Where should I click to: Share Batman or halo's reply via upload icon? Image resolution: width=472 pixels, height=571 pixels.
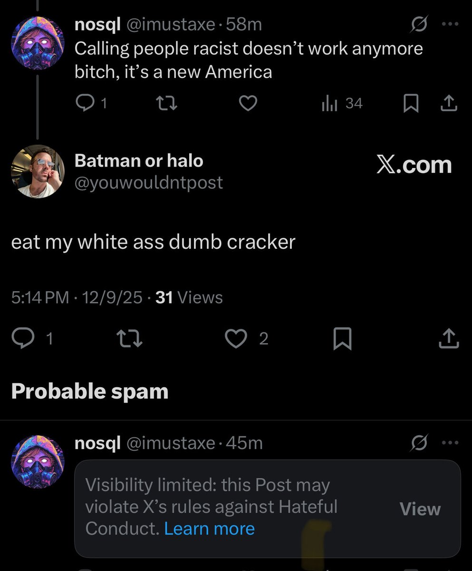(x=449, y=339)
